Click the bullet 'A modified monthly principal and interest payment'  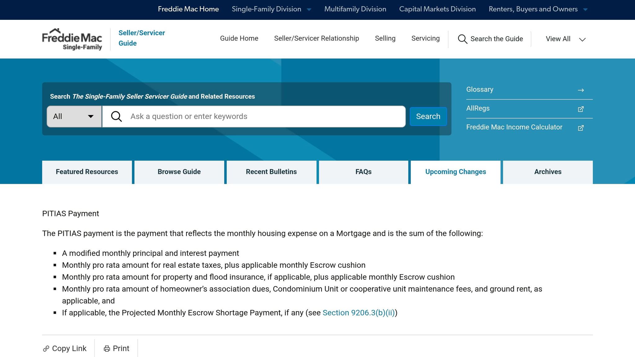[150, 253]
